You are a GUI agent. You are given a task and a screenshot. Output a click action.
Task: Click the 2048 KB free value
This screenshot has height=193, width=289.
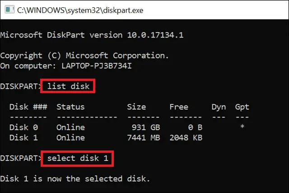(186, 138)
